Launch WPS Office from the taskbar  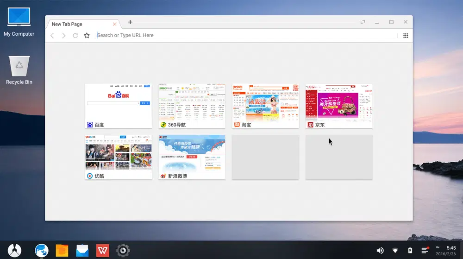[103, 251]
